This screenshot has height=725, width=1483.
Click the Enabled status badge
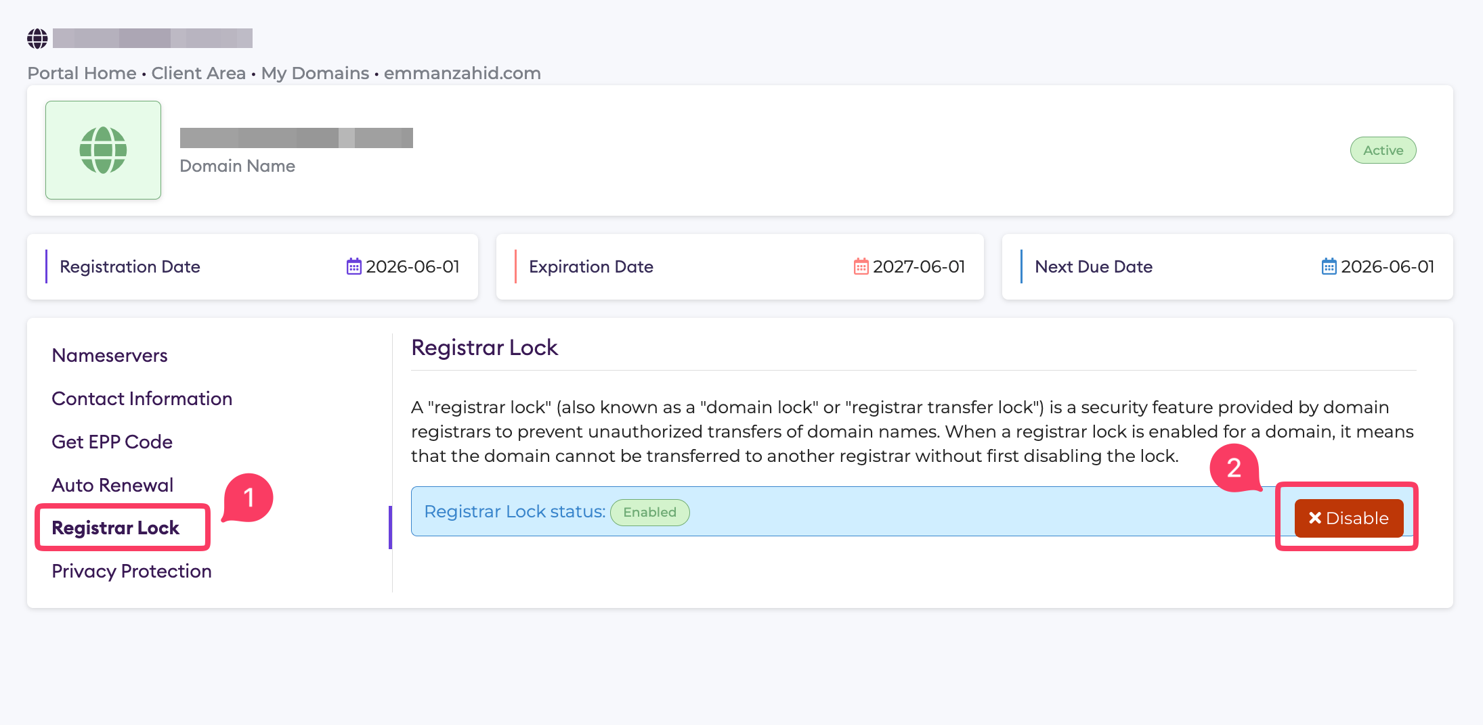[649, 512]
